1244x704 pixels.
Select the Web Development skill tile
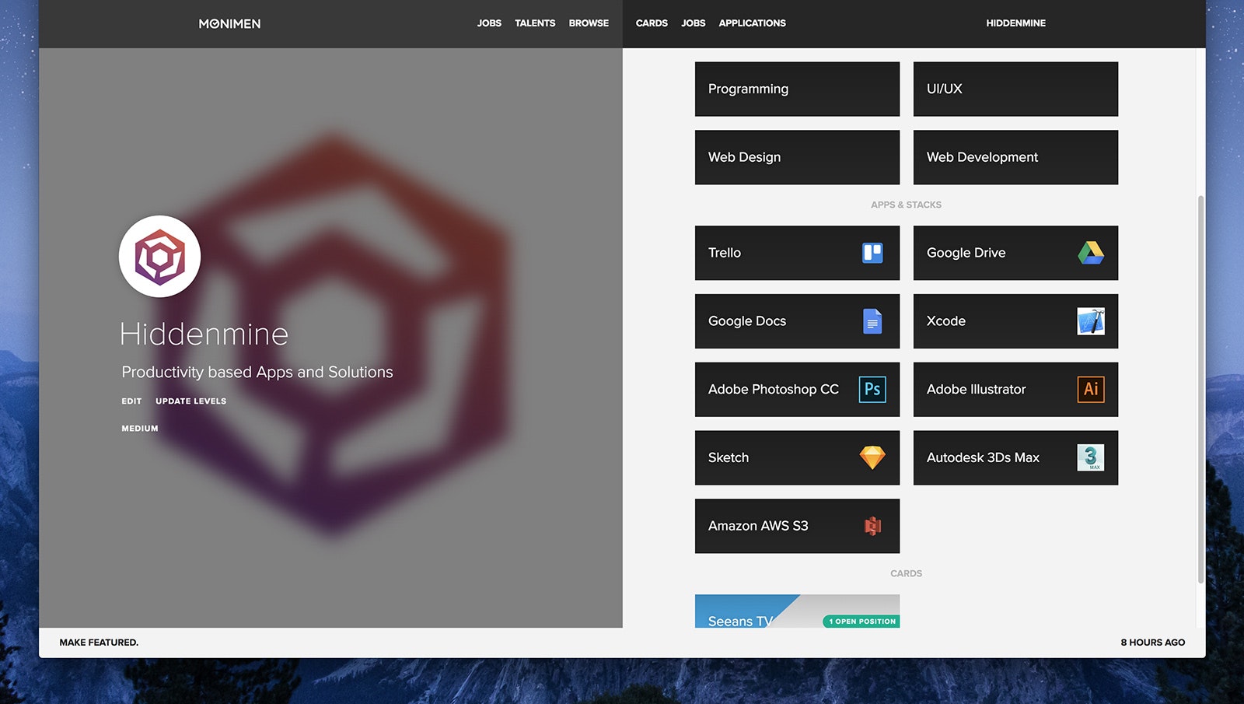1015,157
